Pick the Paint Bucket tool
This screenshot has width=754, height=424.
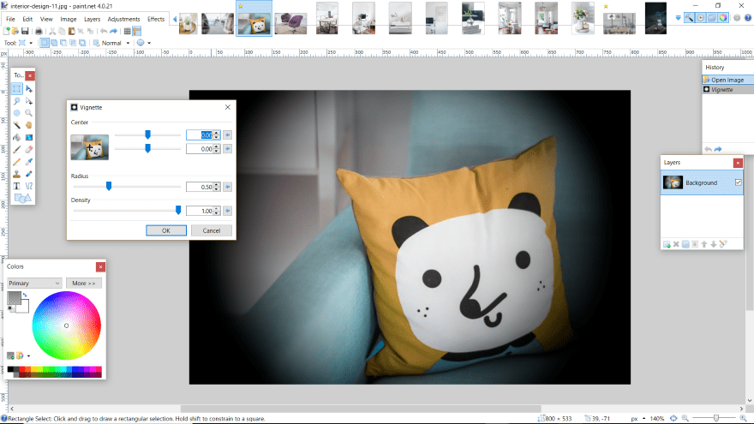click(16, 137)
